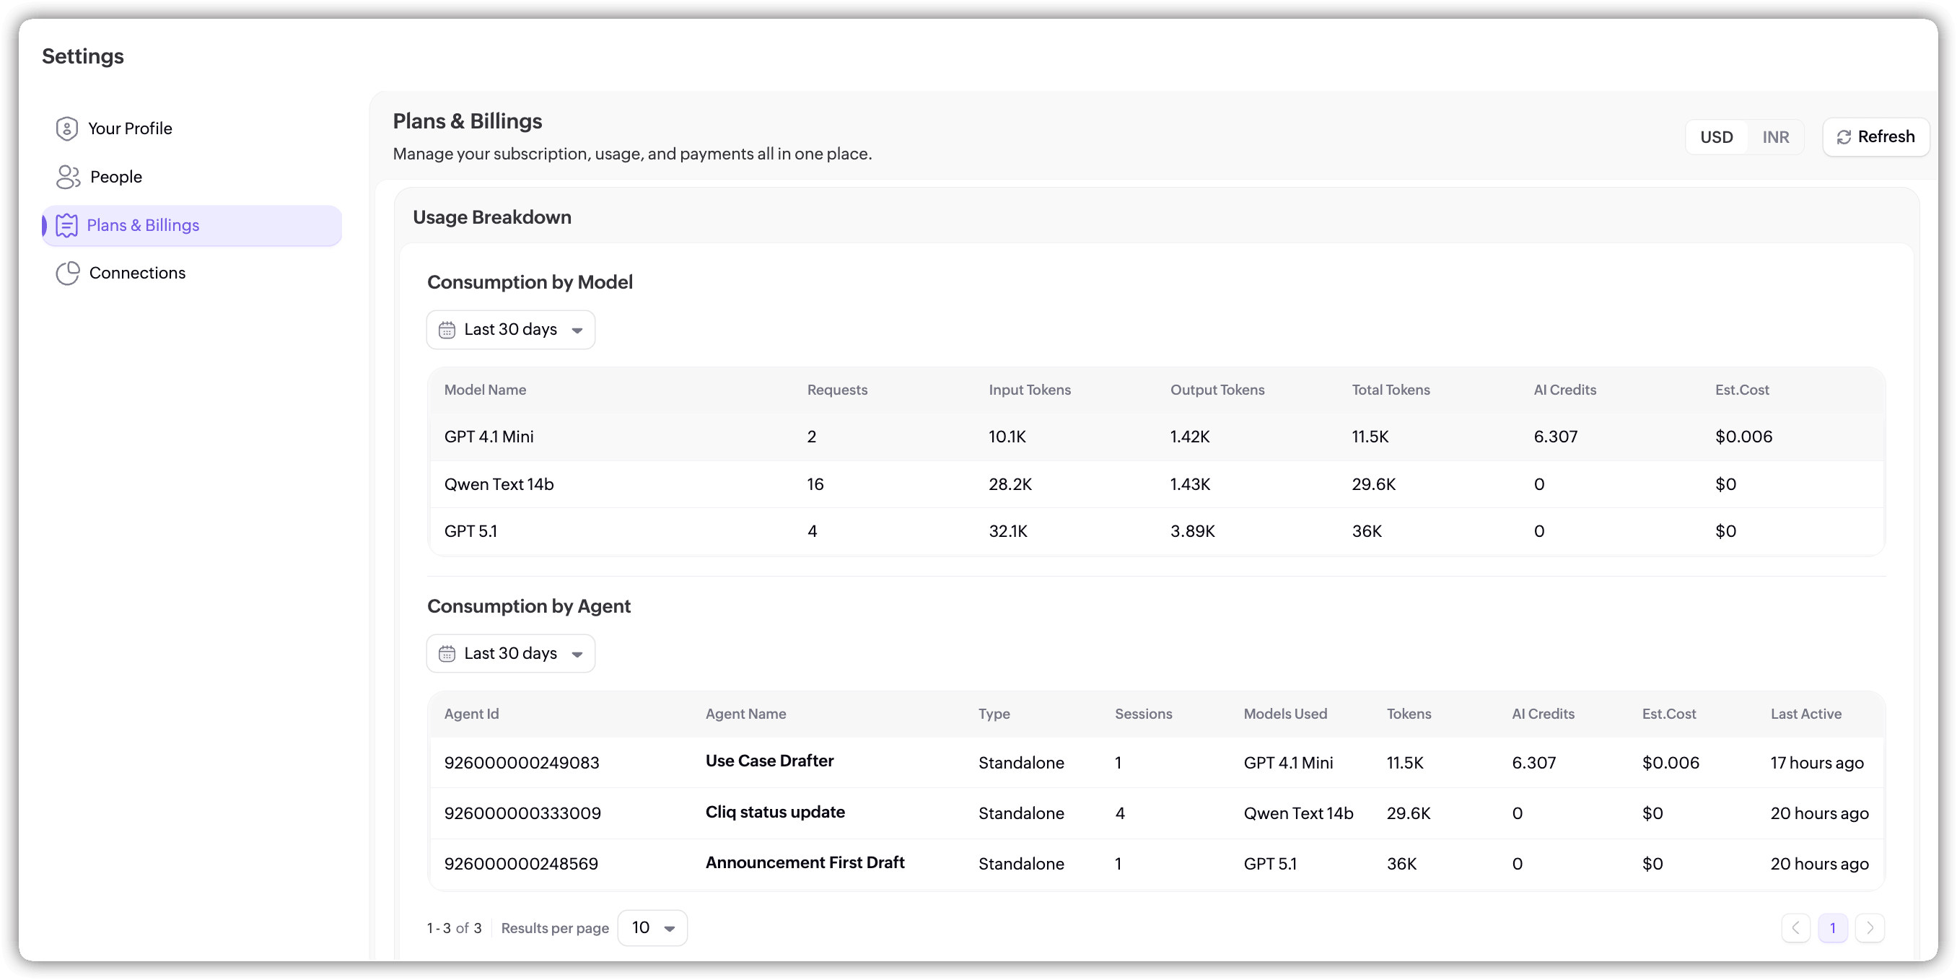Go to previous page arrow

(x=1796, y=927)
